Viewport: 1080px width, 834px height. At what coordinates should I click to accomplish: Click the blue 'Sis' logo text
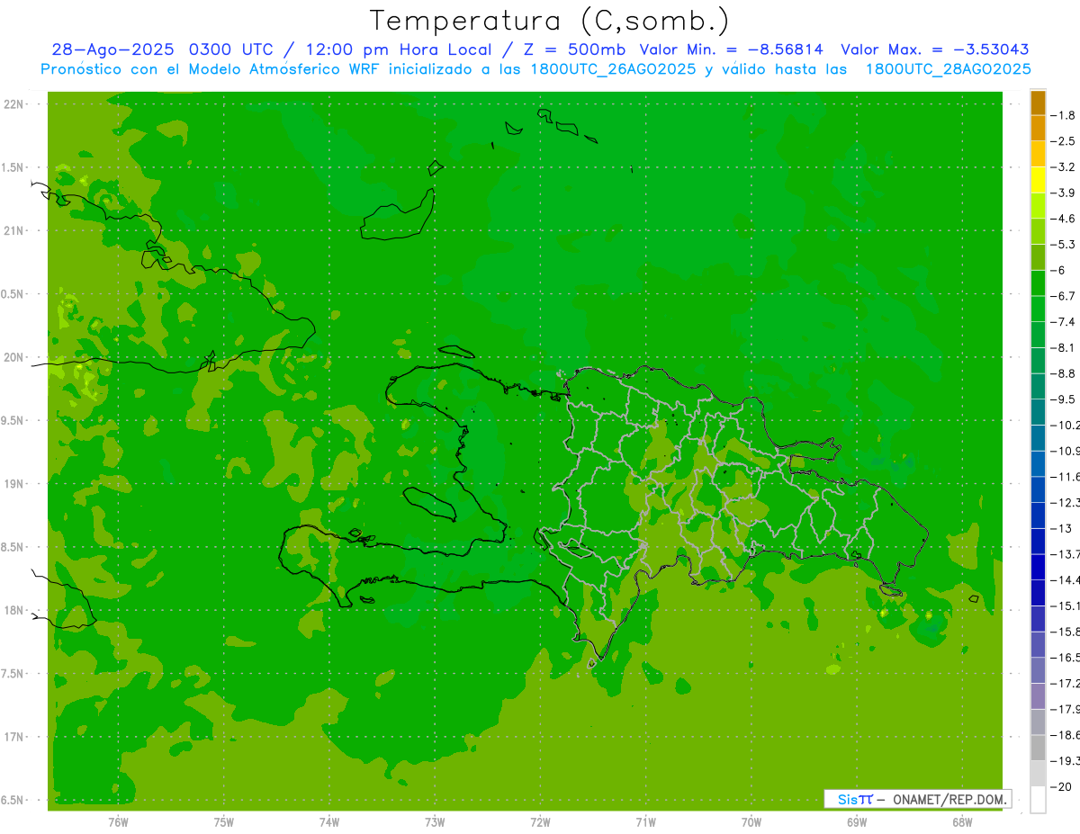click(847, 799)
